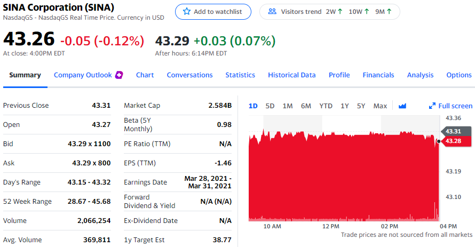Add SINA to watchlist
Screen dimensions: 475x247
pos(213,12)
